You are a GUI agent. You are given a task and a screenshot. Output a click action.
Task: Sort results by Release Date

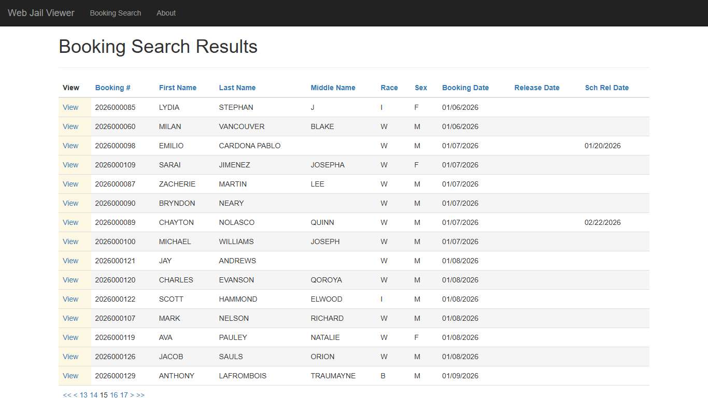tap(537, 88)
